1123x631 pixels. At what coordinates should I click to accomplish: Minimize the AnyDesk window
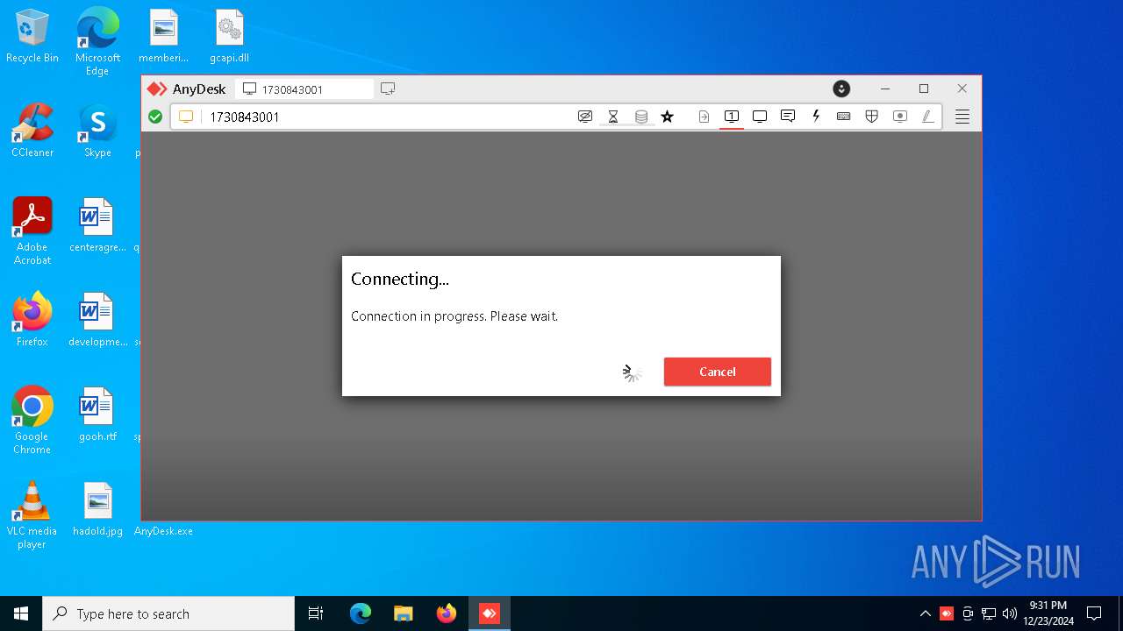(x=885, y=89)
